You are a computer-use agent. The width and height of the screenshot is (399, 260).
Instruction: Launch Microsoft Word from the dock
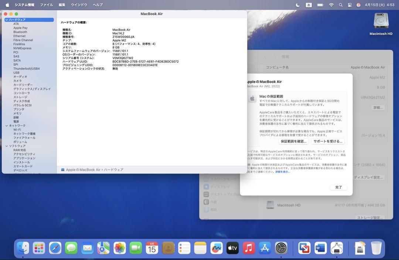coord(320,248)
